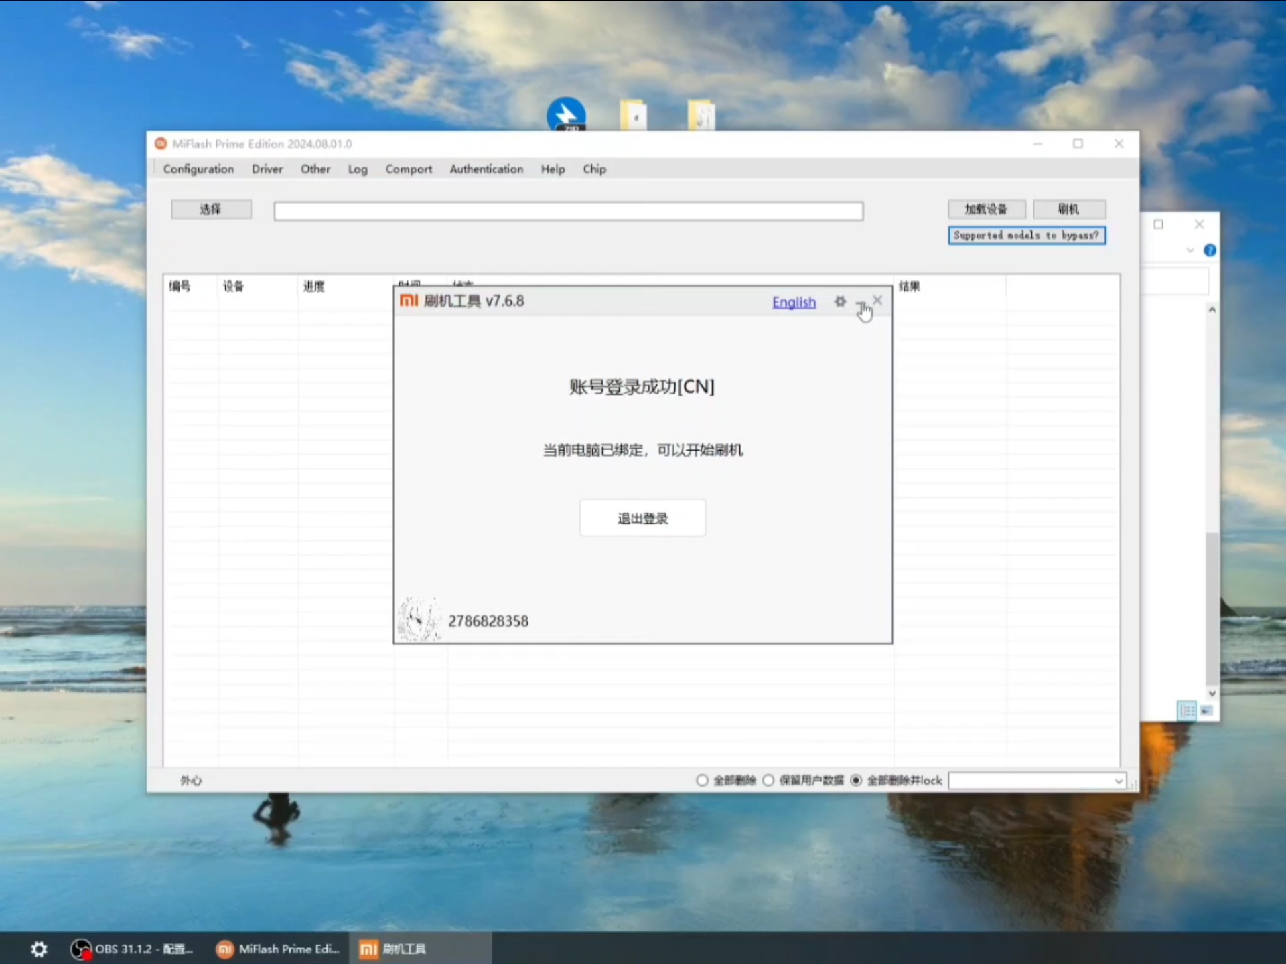Click 刷机工具 taskbar item
The height and width of the screenshot is (964, 1286).
(x=420, y=949)
